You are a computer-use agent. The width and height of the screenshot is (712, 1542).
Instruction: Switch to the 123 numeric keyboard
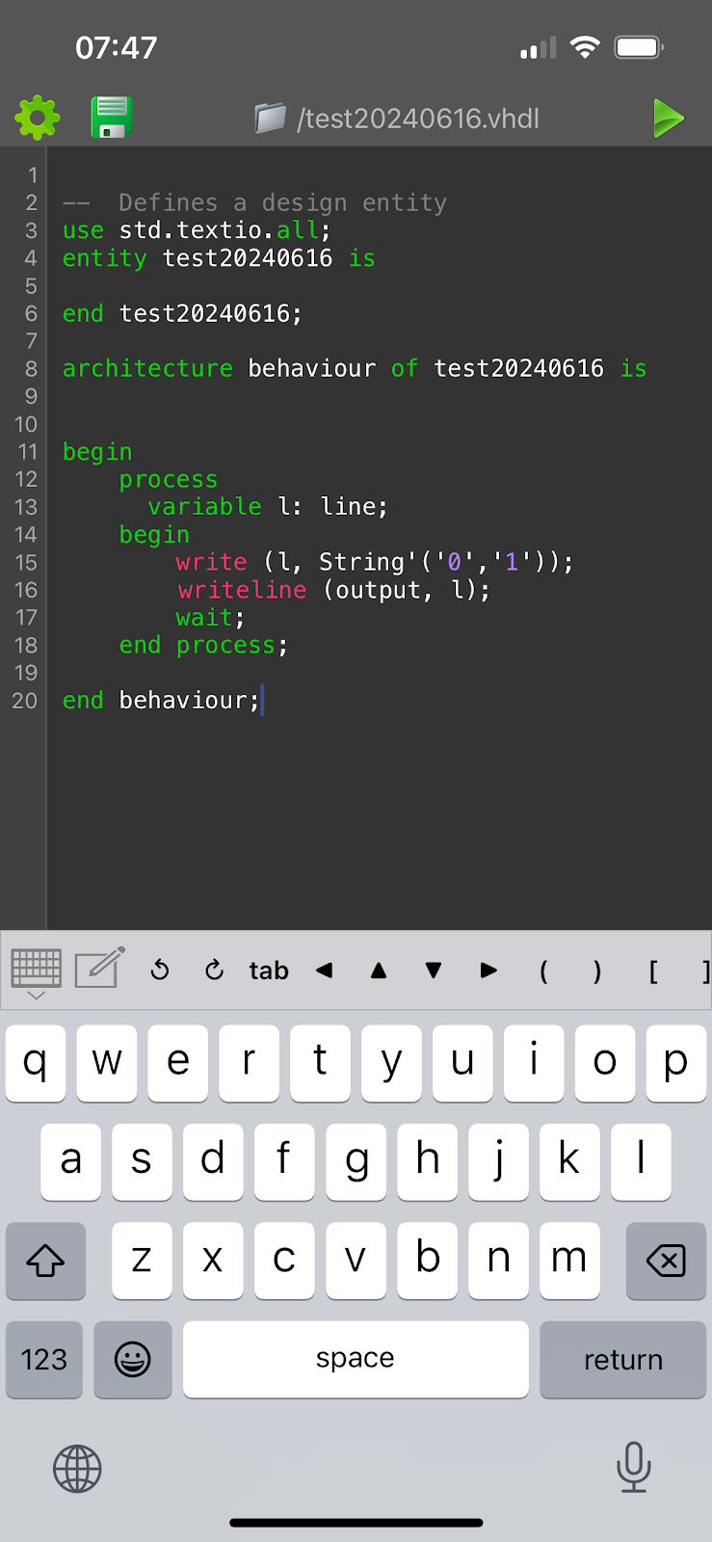pyautogui.click(x=44, y=1359)
